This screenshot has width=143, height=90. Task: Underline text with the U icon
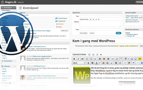click(x=88, y=63)
